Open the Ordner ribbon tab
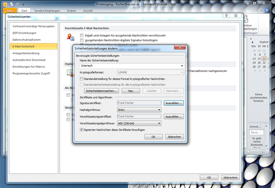 [71, 11]
